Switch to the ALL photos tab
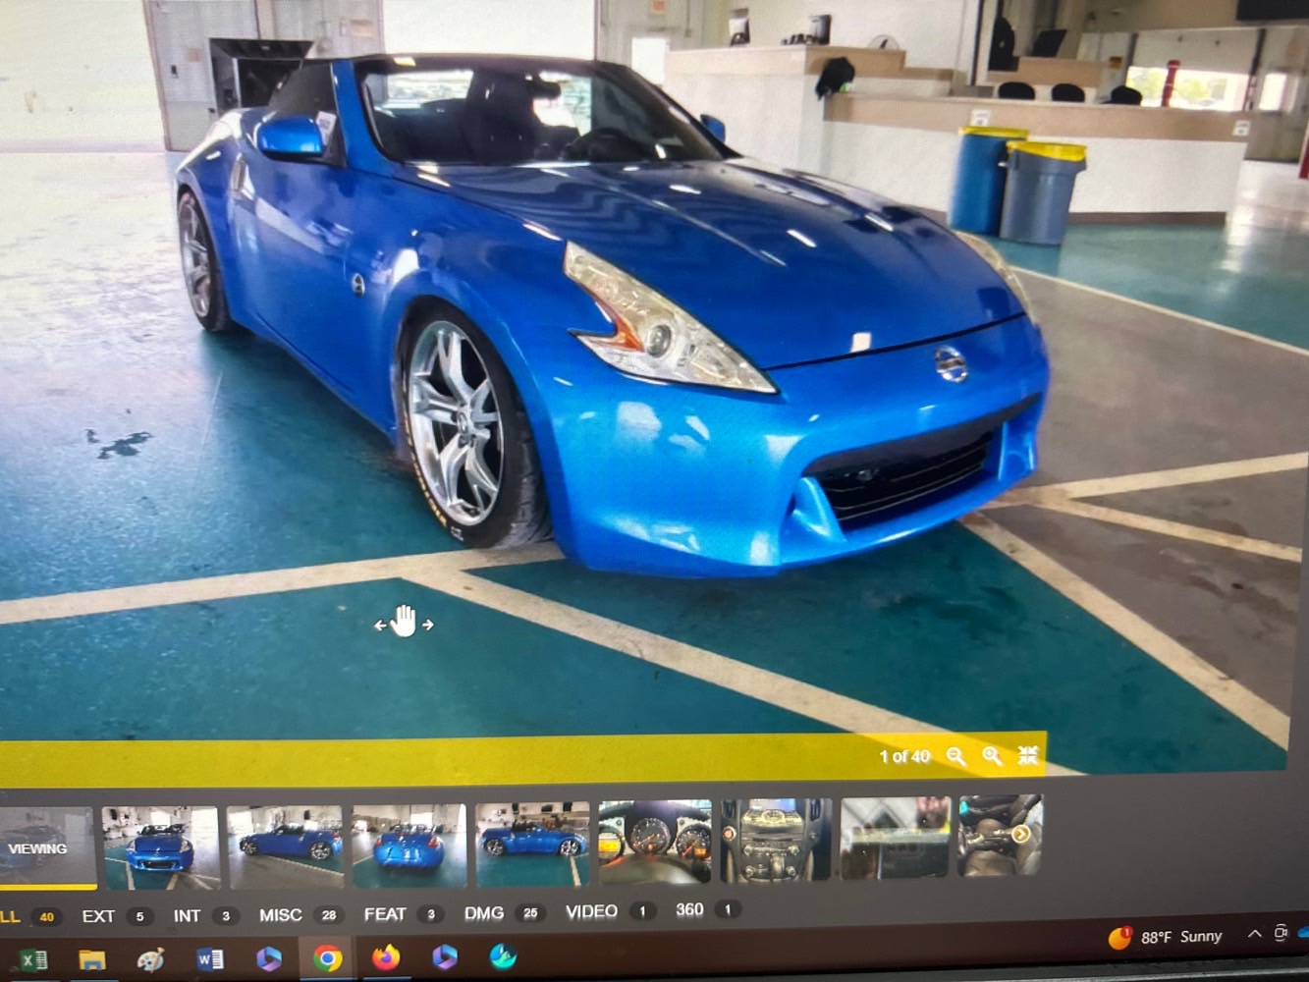Image resolution: width=1309 pixels, height=982 pixels. (x=27, y=916)
